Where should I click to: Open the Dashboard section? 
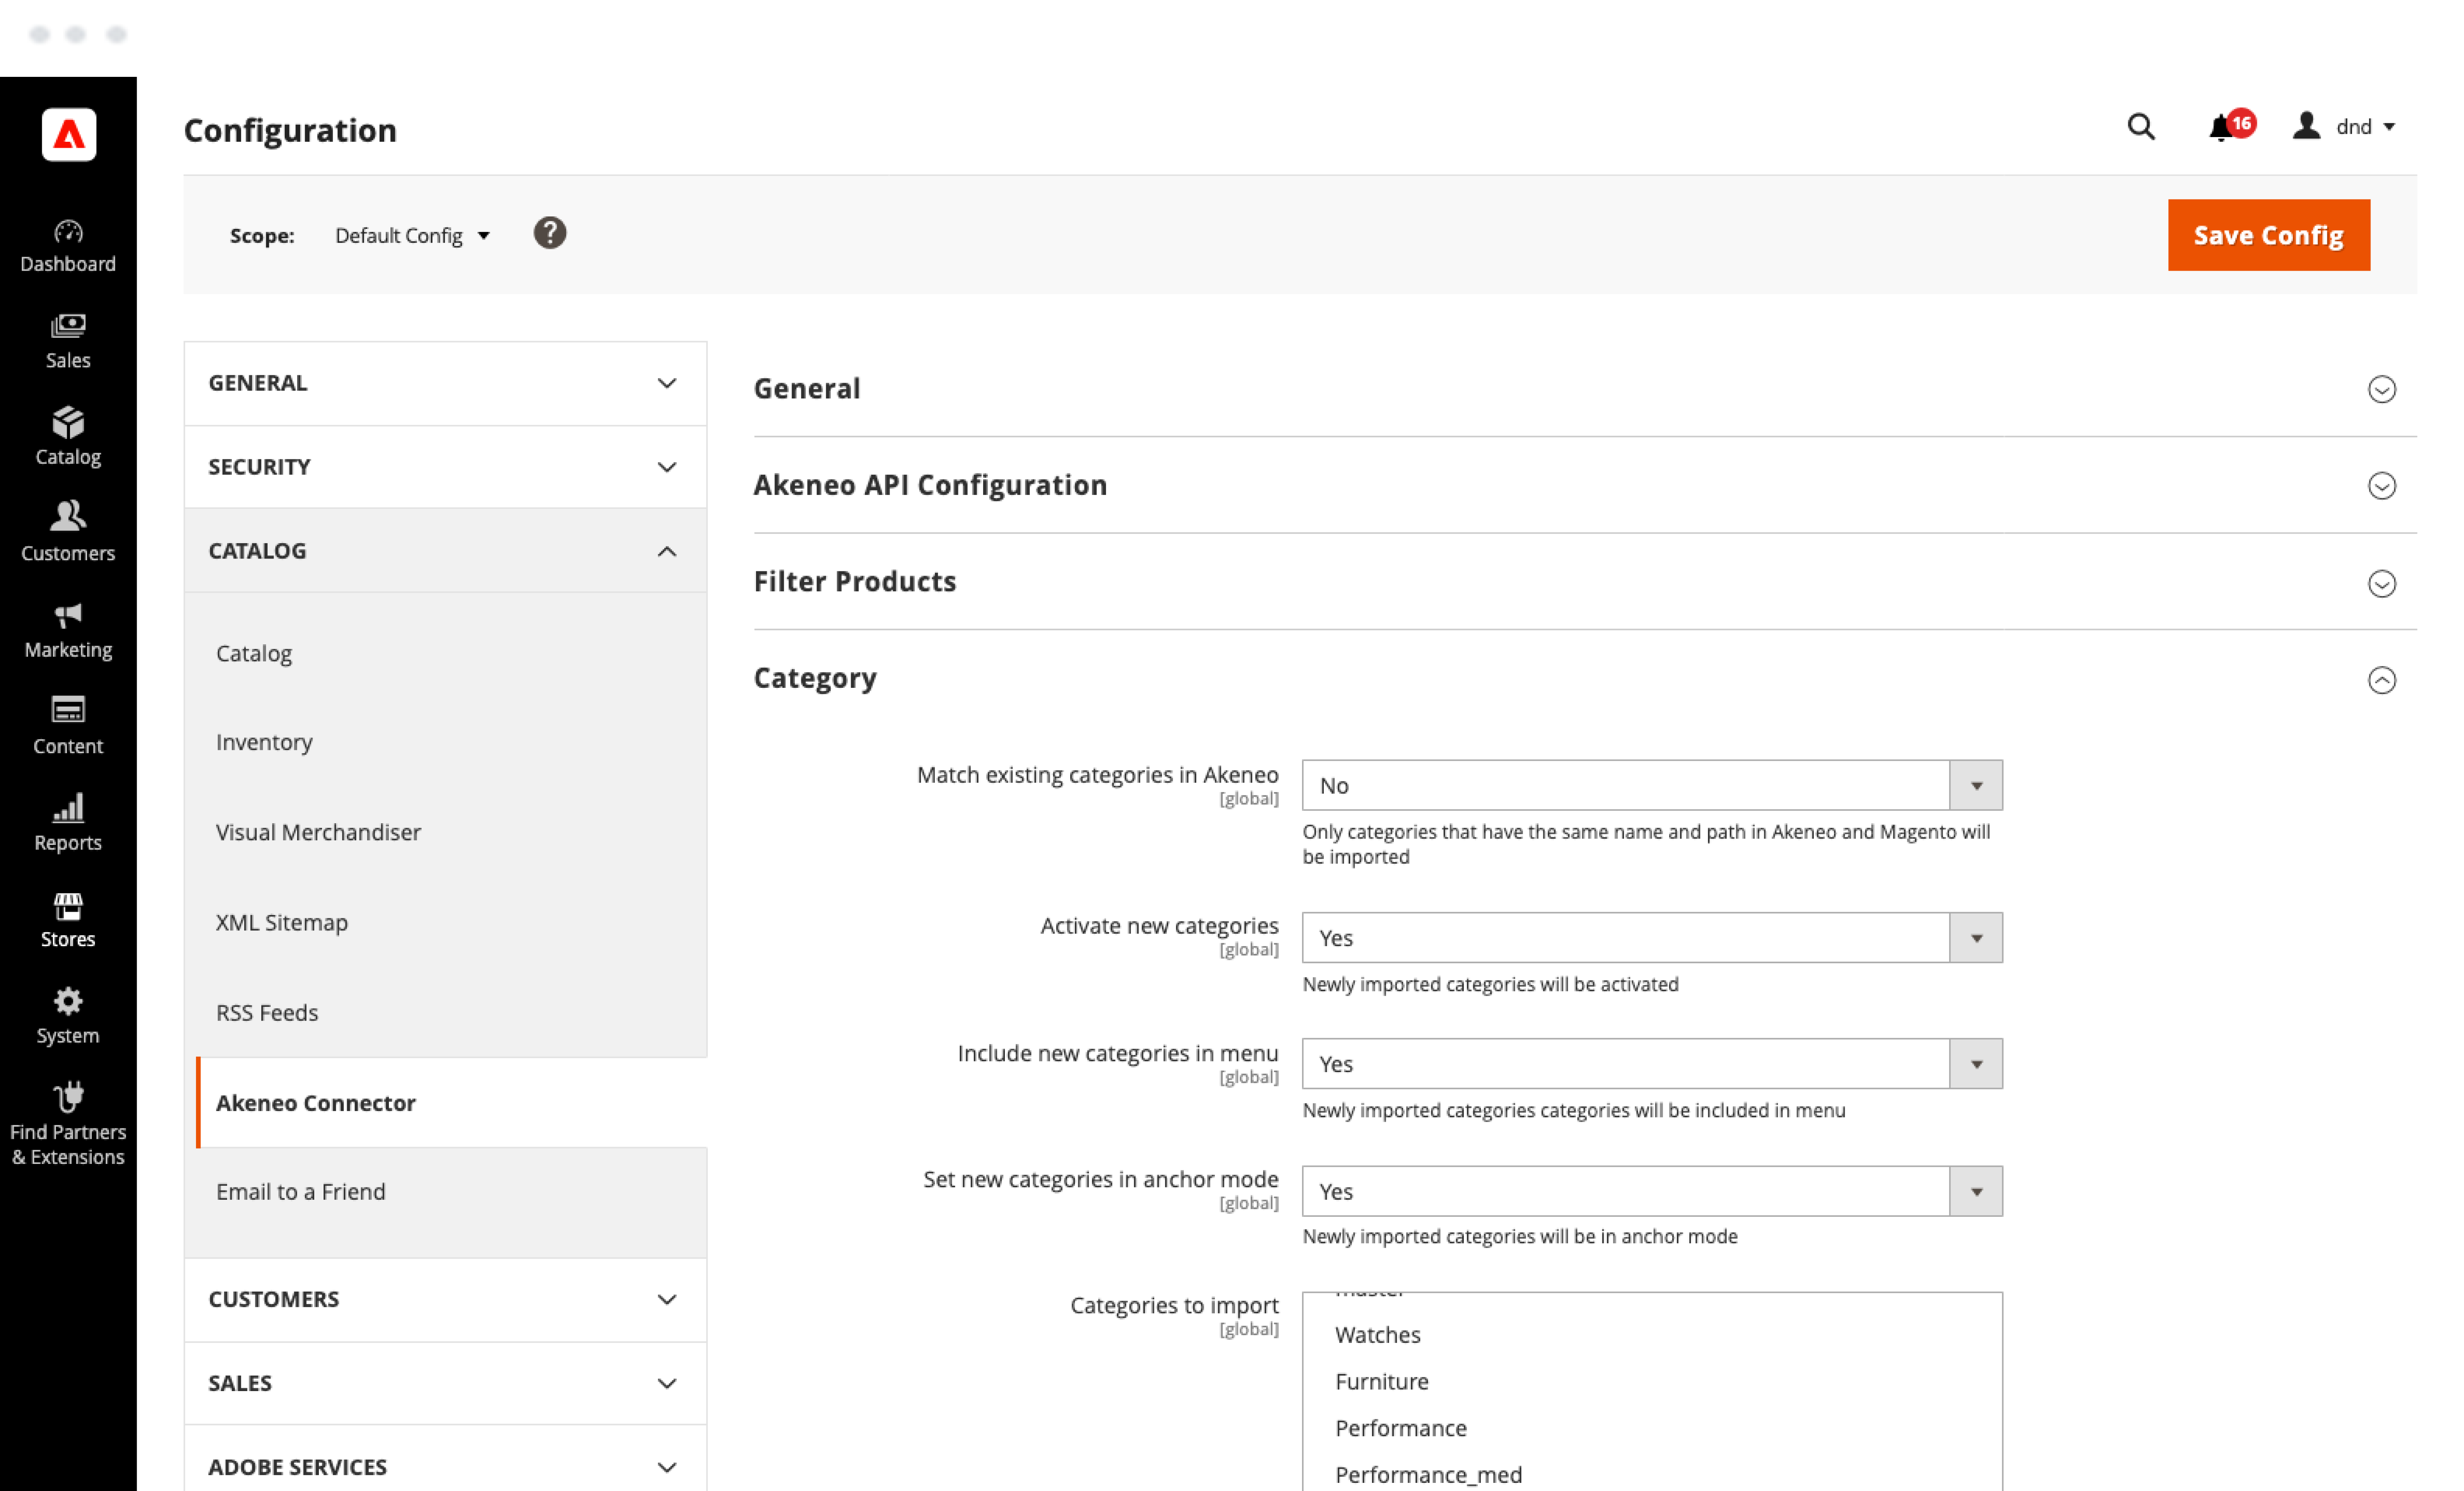click(x=68, y=246)
